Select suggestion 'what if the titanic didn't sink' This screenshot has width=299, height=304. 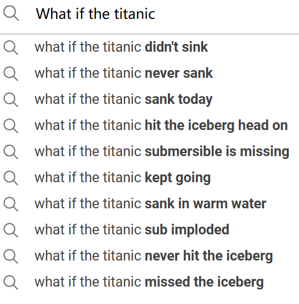tap(149, 47)
